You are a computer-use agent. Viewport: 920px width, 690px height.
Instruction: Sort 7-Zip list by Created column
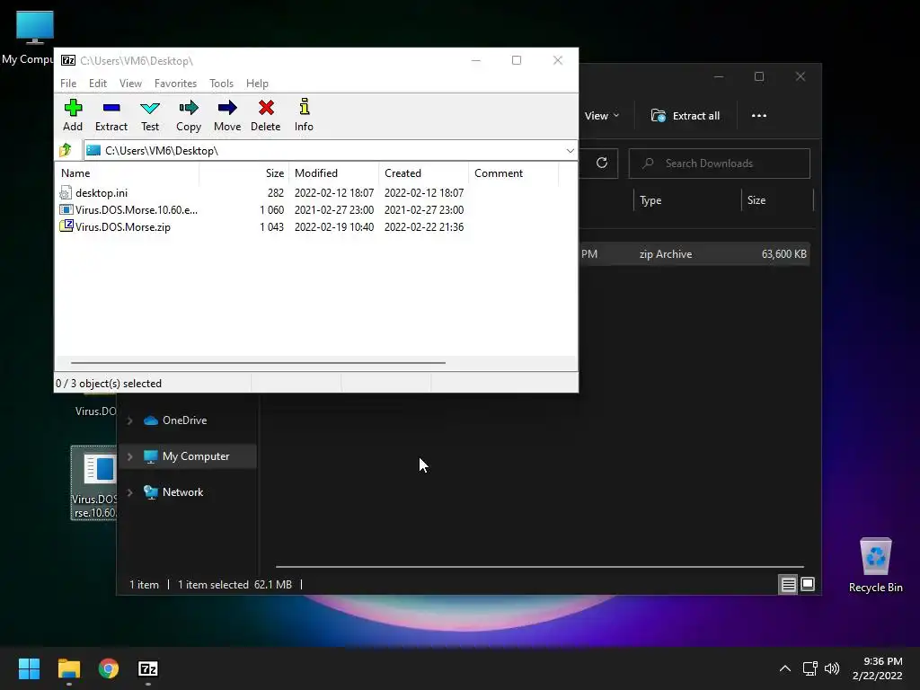coord(424,173)
